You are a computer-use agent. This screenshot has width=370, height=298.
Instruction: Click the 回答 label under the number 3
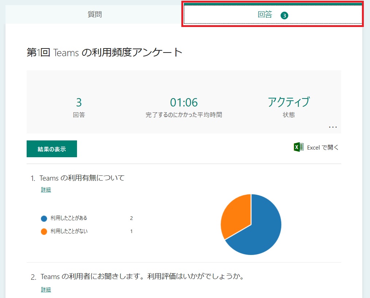click(79, 115)
